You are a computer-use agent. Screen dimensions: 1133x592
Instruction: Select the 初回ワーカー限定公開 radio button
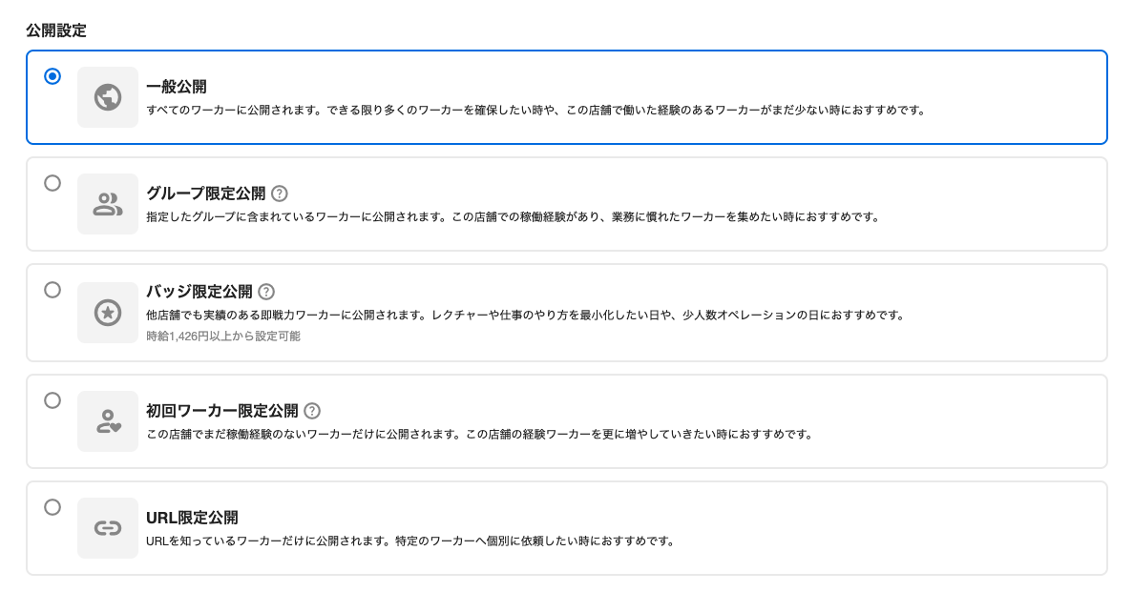click(x=52, y=400)
